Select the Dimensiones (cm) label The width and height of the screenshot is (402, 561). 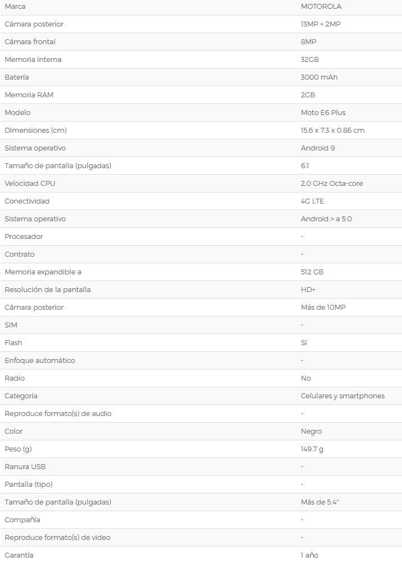pos(35,131)
